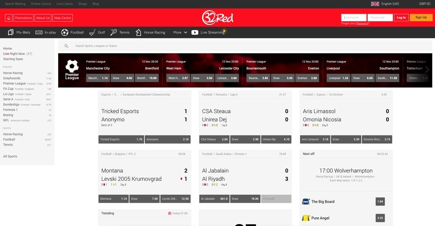This screenshot has height=226, width=435.
Task: Open the Sports Betting top menu
Action: click(15, 4)
